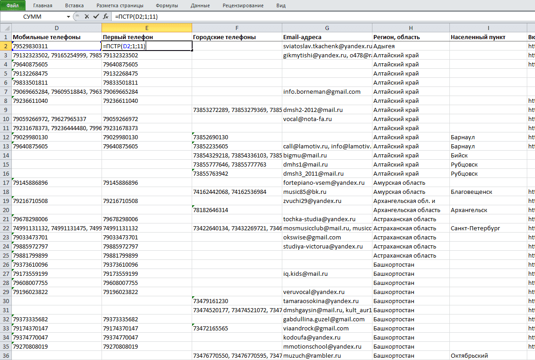Open the Разметка страницы tab
This screenshot has width=535, height=360.
tap(120, 5)
